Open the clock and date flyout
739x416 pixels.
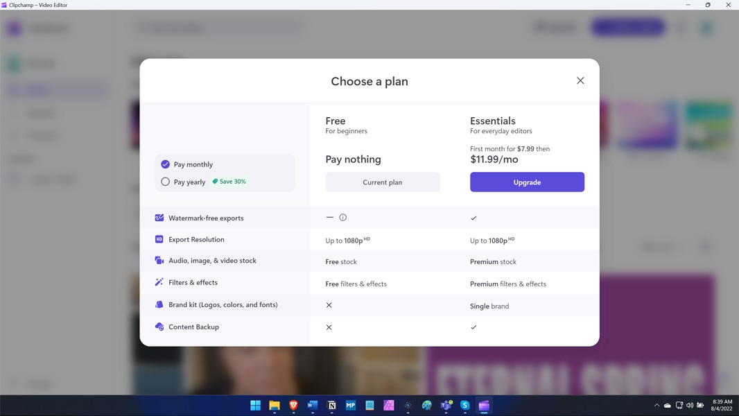pos(722,405)
